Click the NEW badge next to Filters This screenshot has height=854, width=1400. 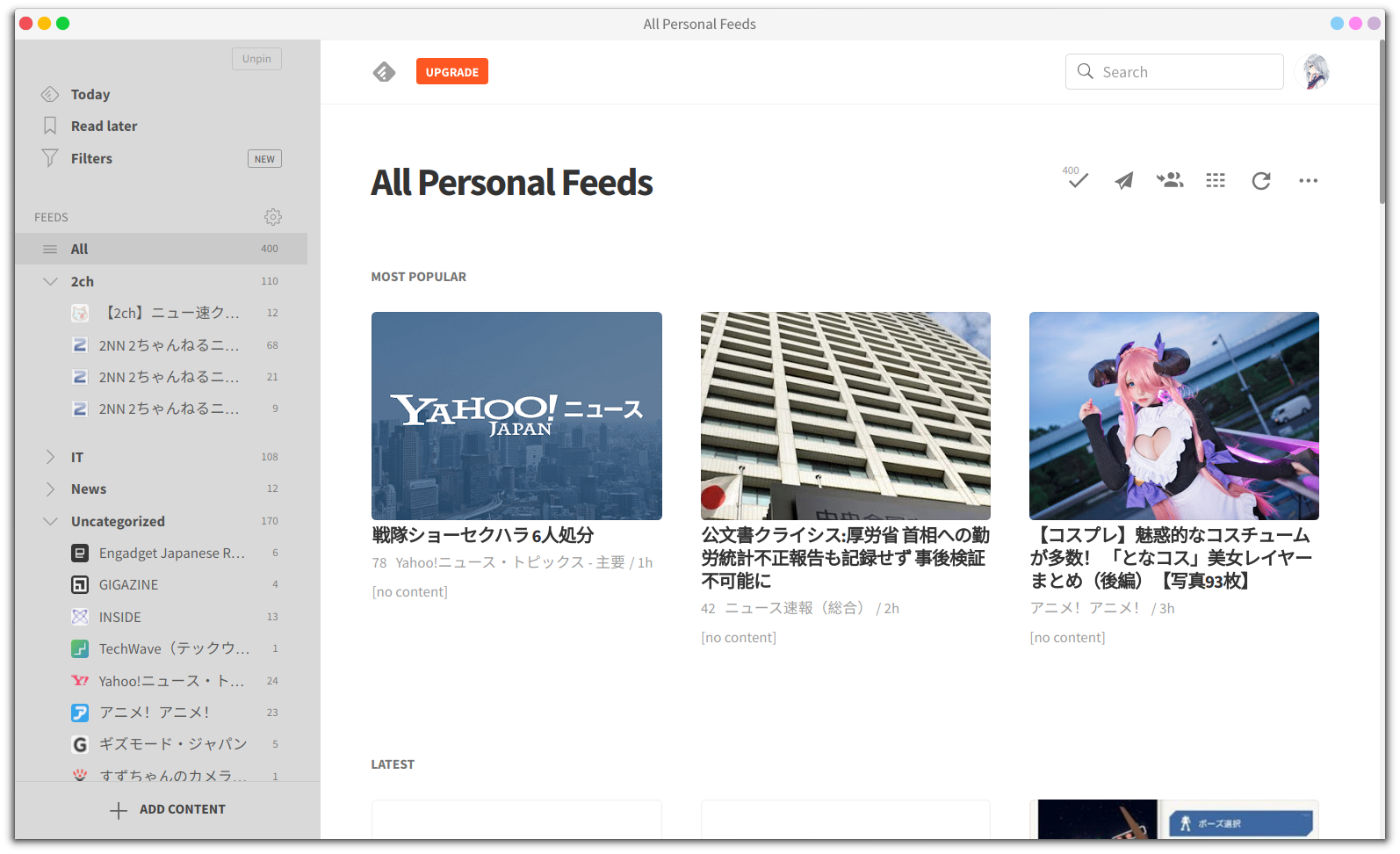click(x=264, y=159)
